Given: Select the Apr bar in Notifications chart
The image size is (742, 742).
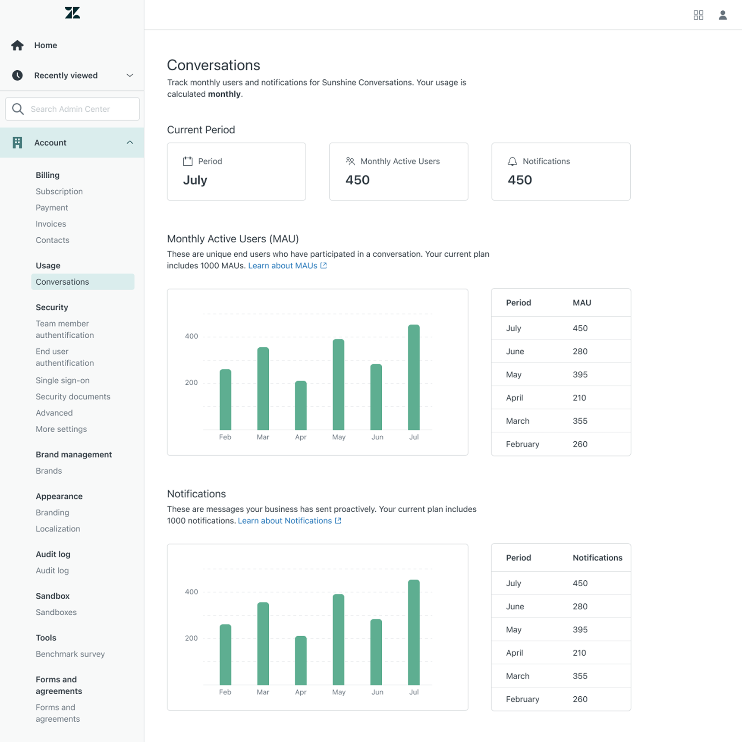Looking at the screenshot, I should (x=301, y=660).
